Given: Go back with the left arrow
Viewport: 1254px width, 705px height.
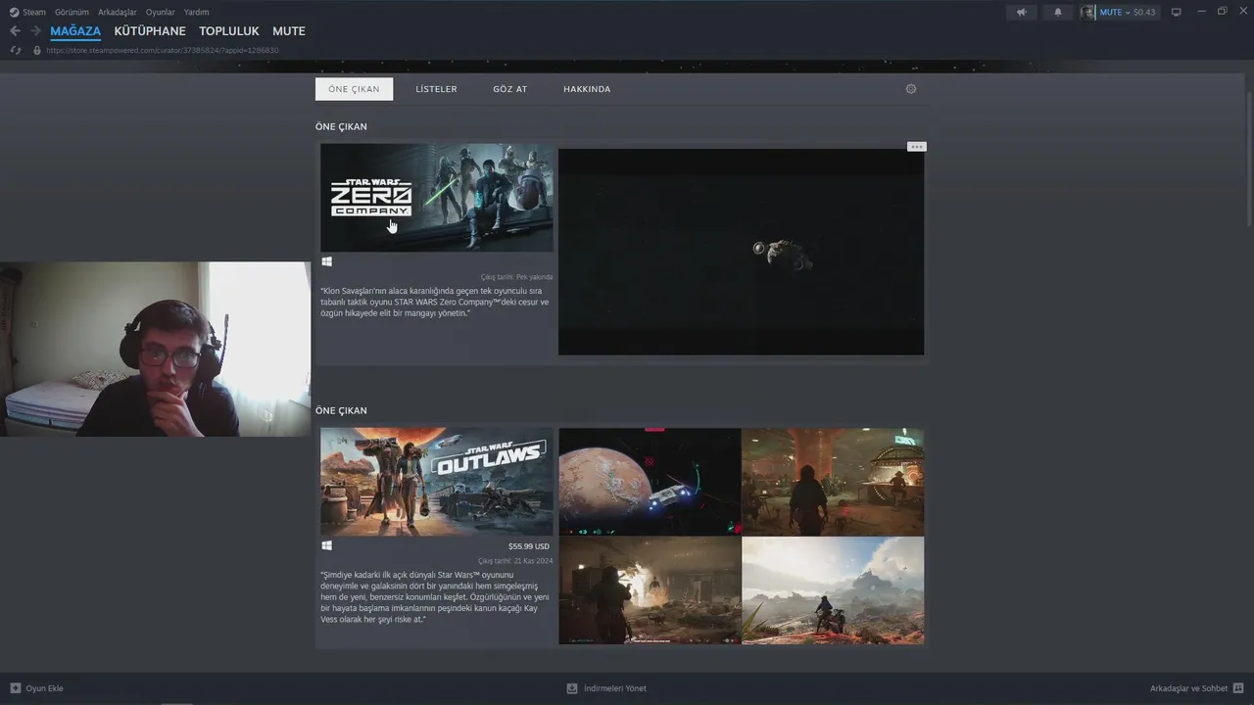Looking at the screenshot, I should coord(15,31).
